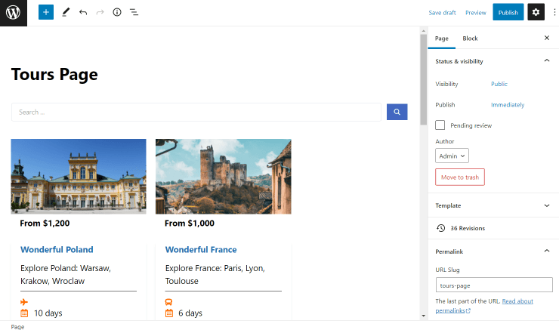Click the airplane icon on Poland tour
Image resolution: width=559 pixels, height=330 pixels.
(24, 302)
